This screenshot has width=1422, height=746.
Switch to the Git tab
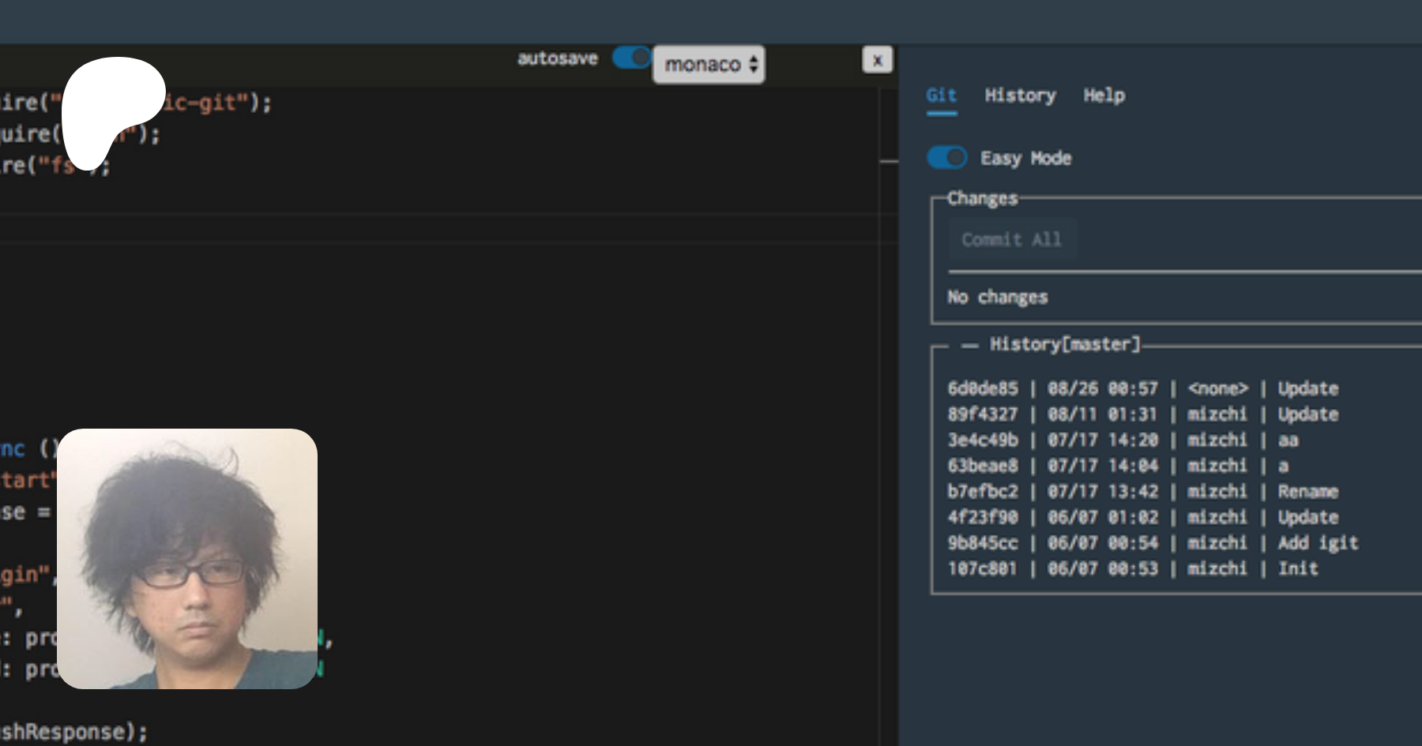(x=941, y=96)
